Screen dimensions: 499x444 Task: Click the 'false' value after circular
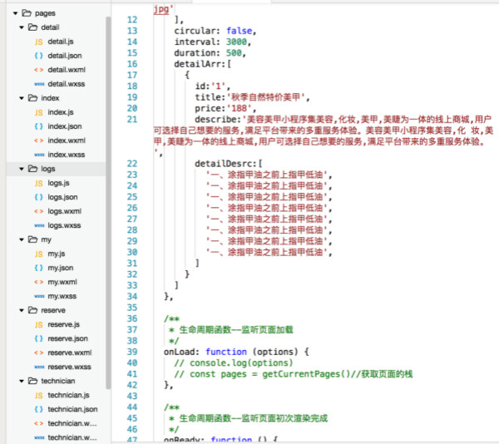(x=239, y=31)
